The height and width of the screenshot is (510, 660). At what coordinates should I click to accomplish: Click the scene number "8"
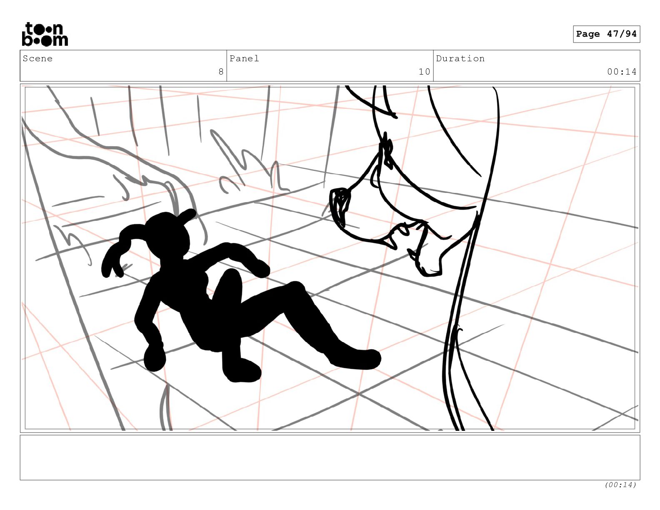221,72
